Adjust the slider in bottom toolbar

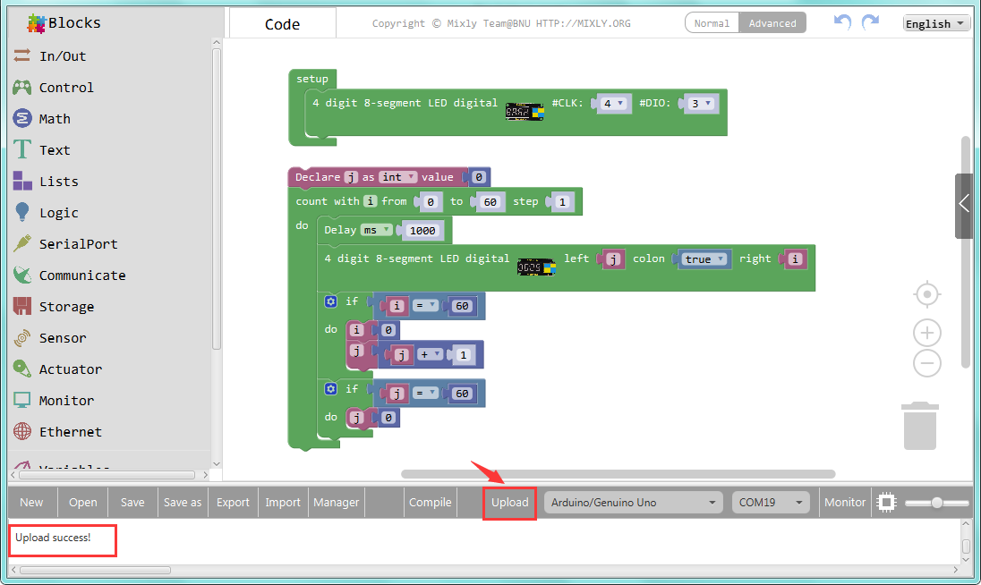pyautogui.click(x=937, y=503)
